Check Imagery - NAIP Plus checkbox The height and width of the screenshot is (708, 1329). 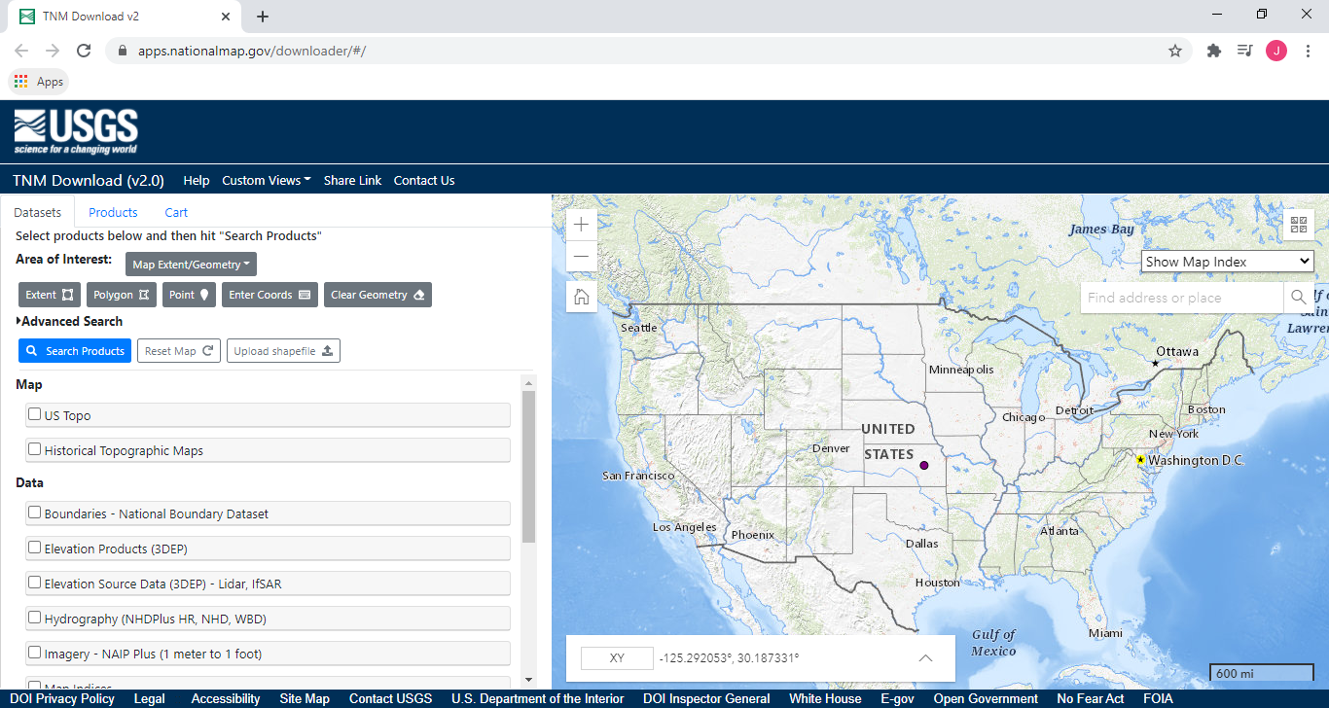pos(35,653)
